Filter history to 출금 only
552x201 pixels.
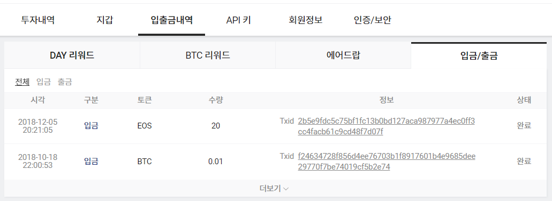point(65,82)
